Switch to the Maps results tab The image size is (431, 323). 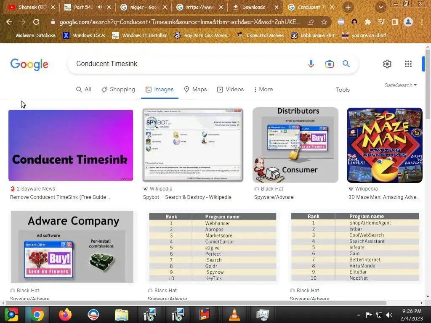point(195,89)
